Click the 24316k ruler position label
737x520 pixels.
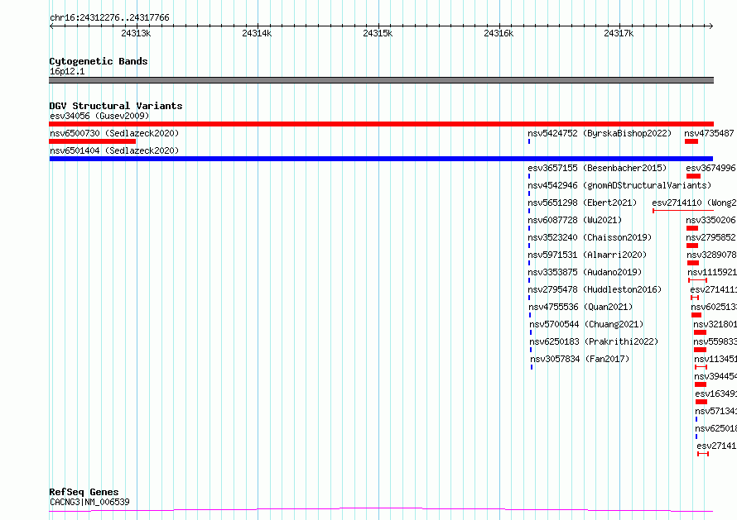point(499,33)
